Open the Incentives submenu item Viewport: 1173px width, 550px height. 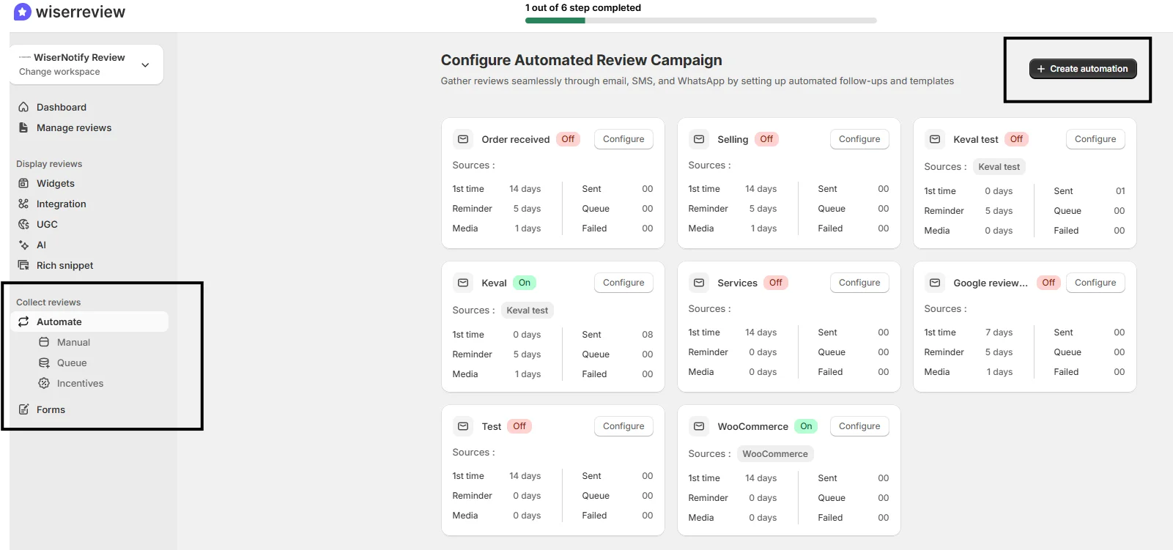pyautogui.click(x=80, y=383)
